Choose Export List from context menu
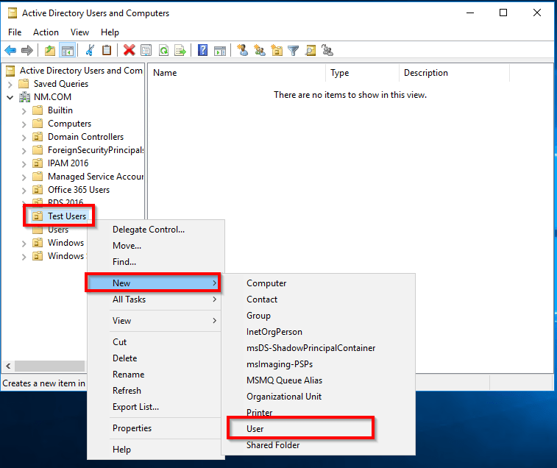557x468 pixels. click(156, 407)
